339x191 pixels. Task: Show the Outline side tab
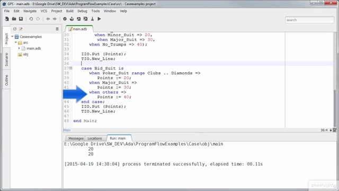click(x=6, y=80)
